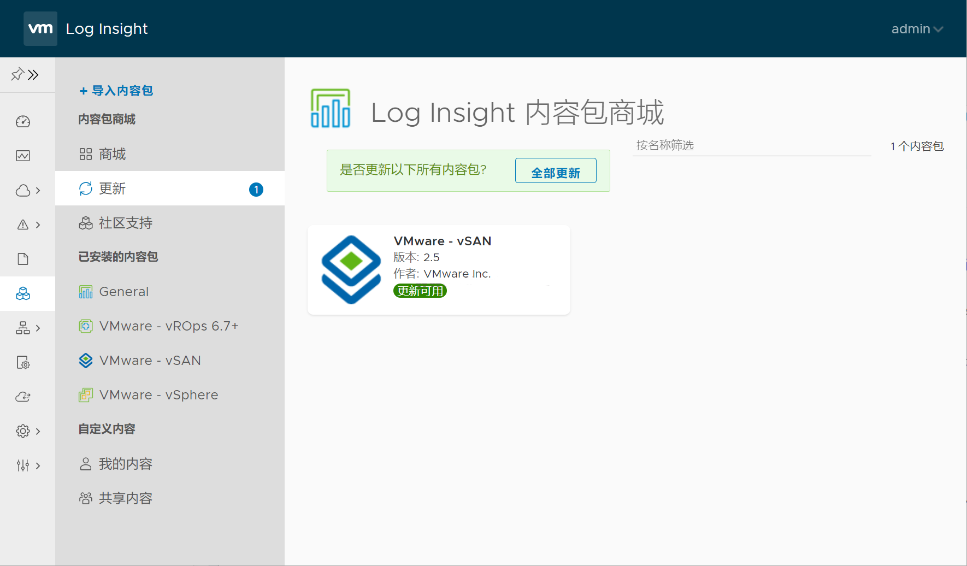Click the 导入内容包 link
This screenshot has height=566, width=967.
click(x=116, y=91)
